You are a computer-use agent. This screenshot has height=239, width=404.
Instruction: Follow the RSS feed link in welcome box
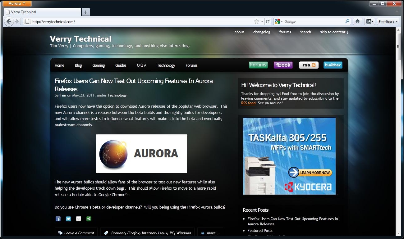point(248,103)
